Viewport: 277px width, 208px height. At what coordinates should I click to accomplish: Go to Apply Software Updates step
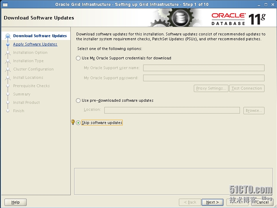[35, 44]
